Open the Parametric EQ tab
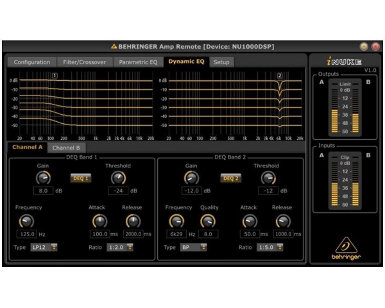Image resolution: width=385 pixels, height=308 pixels. [138, 62]
